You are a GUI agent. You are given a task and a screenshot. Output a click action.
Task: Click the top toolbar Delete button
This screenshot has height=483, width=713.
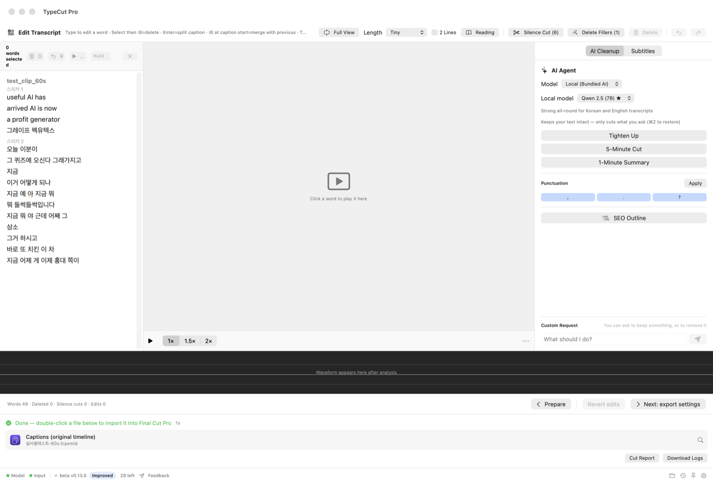[x=646, y=33]
